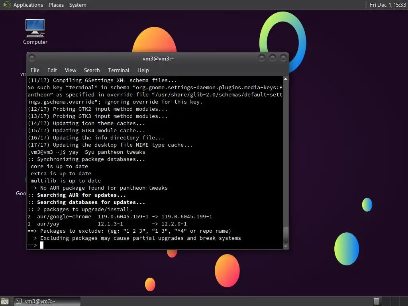This screenshot has height=306, width=408.
Task: Minimize the terminal window
Action: point(262,58)
